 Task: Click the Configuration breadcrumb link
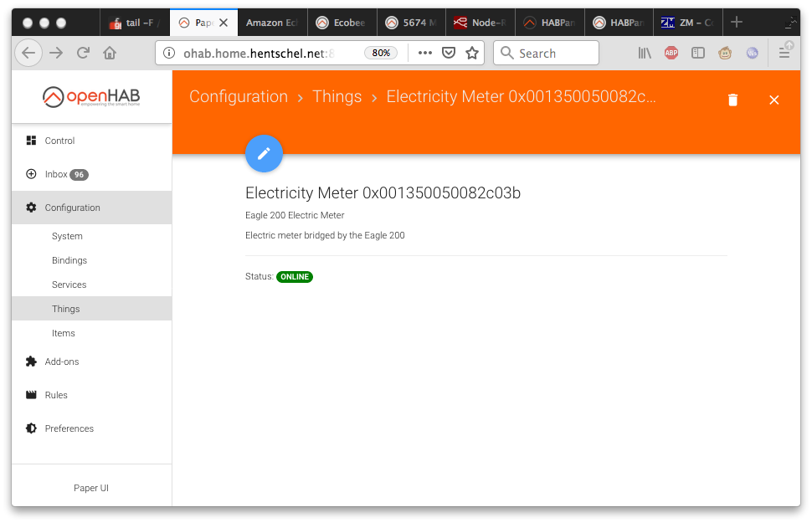[239, 96]
